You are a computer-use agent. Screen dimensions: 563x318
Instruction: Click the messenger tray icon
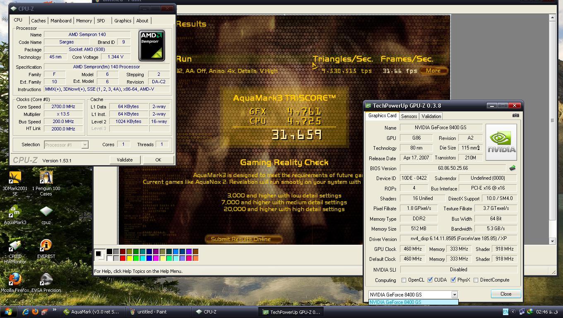point(530,312)
